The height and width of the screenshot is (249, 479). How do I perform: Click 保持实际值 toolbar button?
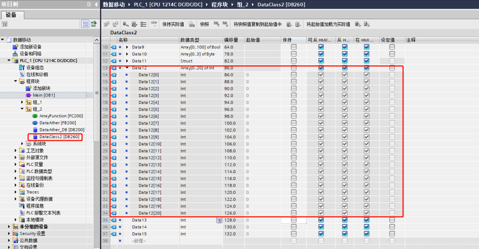click(173, 24)
